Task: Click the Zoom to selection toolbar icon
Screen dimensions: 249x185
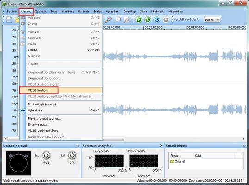Action: click(x=118, y=19)
